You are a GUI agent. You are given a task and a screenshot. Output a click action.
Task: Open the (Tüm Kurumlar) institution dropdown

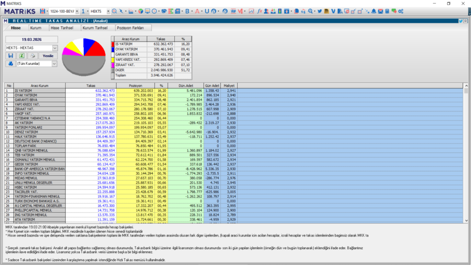(x=54, y=63)
